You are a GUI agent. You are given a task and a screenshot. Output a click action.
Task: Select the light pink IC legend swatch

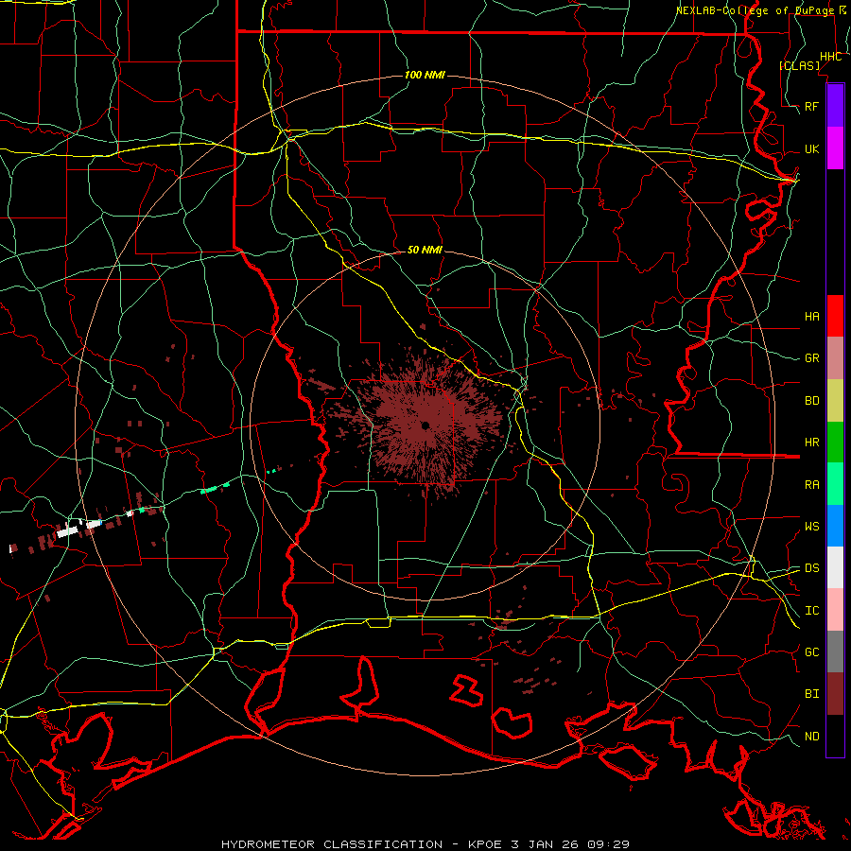coord(835,610)
